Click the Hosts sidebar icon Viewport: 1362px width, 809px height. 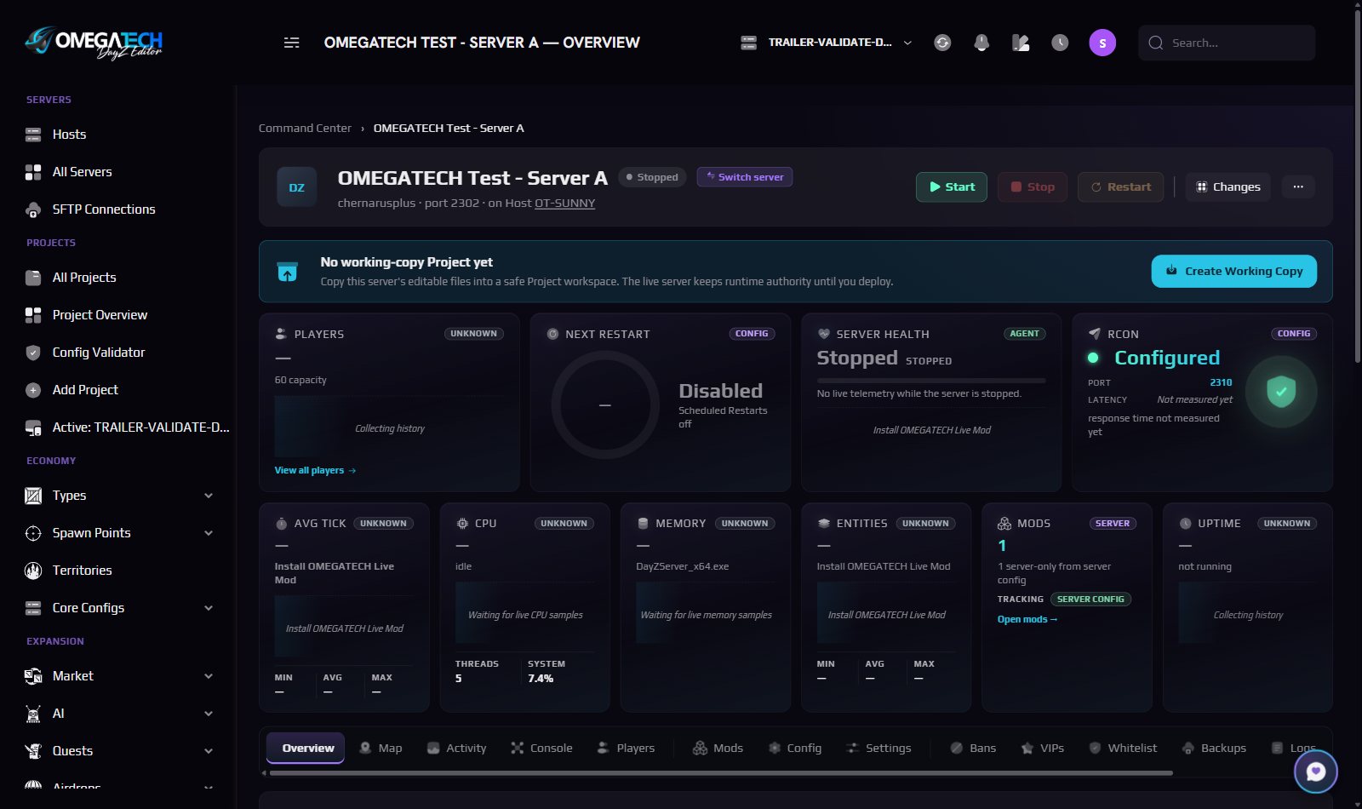(x=33, y=135)
